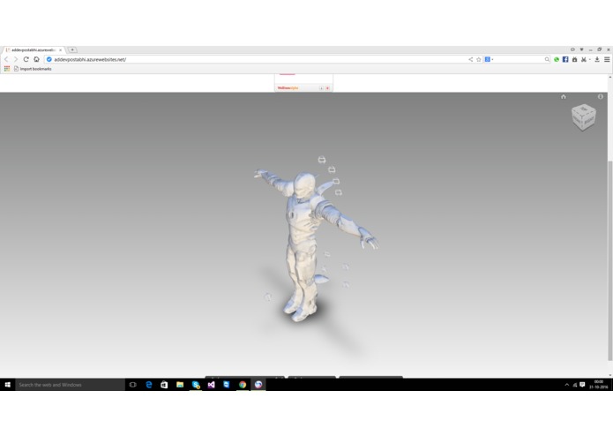Image resolution: width=613 pixels, height=436 pixels.
Task: Open the browser main menu
Action: tap(607, 59)
